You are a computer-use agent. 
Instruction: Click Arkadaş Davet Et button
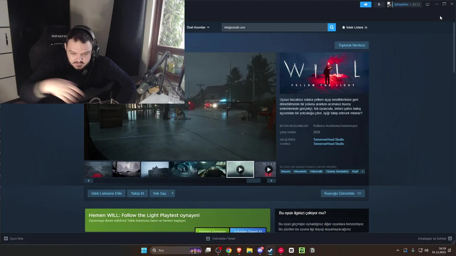[x=248, y=230]
